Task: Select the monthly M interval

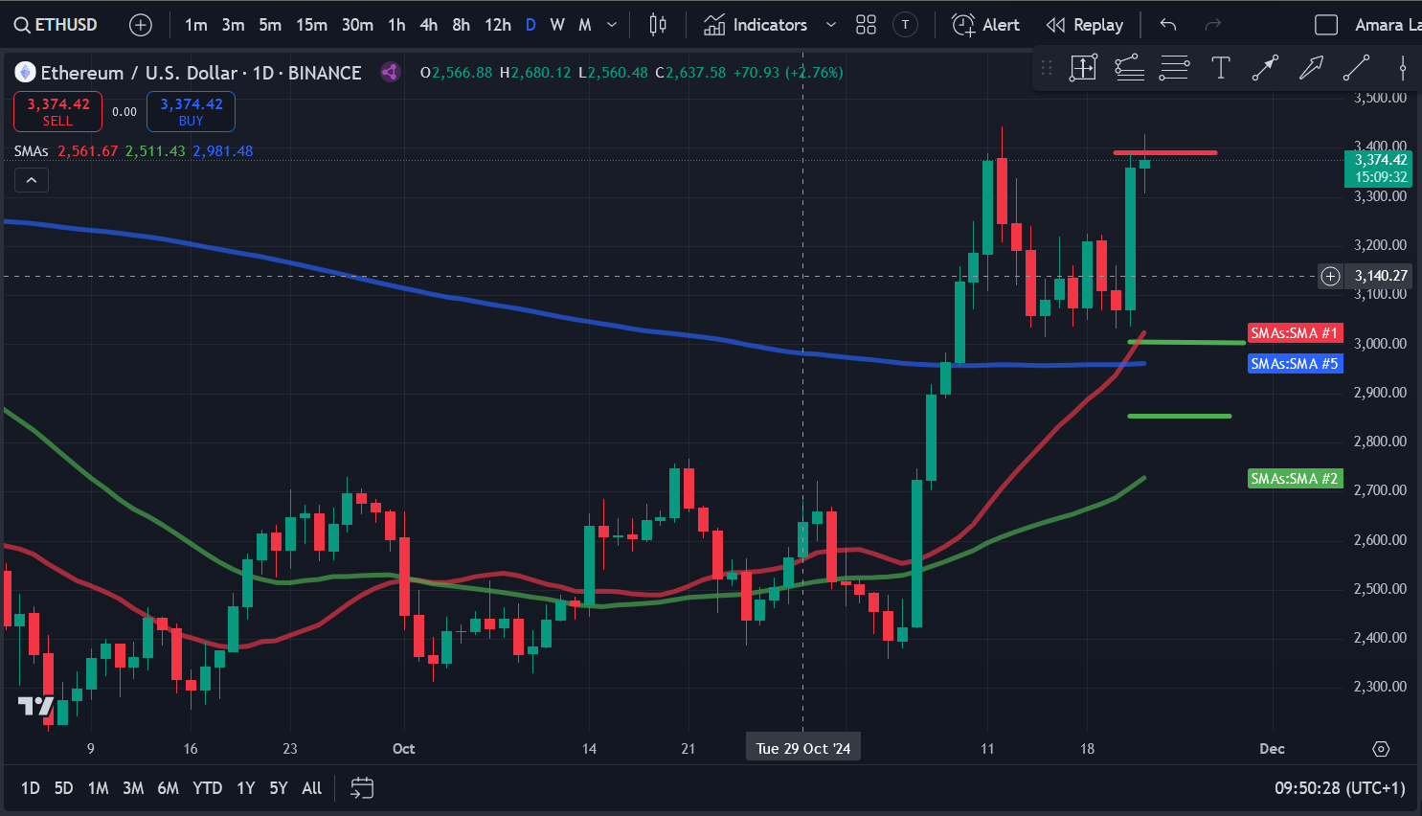Action: point(585,25)
